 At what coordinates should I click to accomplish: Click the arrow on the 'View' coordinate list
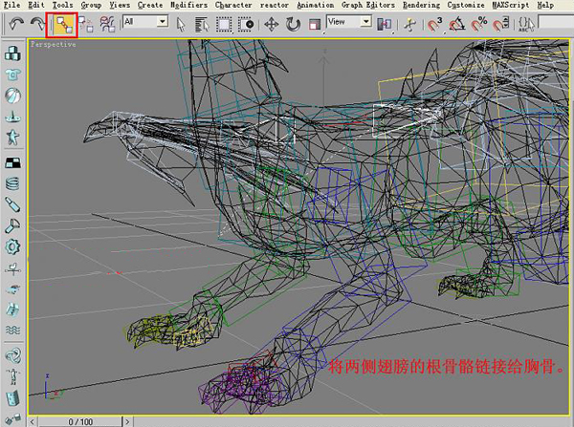[x=366, y=22]
